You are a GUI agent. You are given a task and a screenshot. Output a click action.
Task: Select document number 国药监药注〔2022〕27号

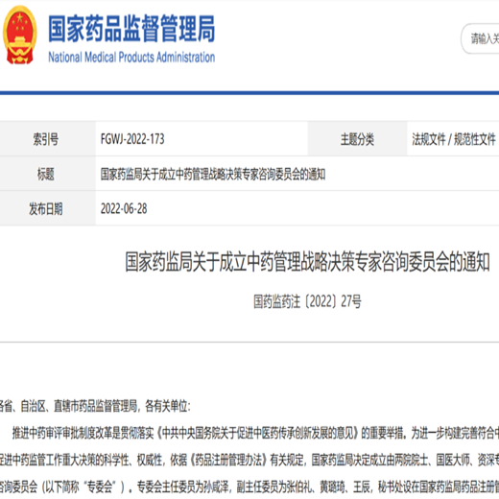[x=307, y=301]
